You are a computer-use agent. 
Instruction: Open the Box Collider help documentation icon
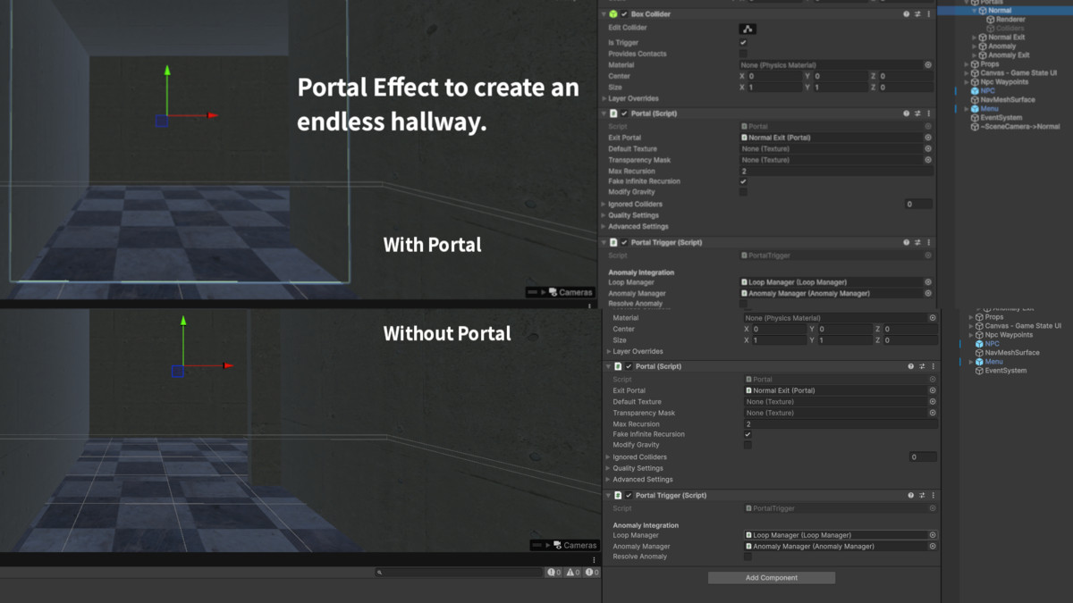(x=906, y=13)
